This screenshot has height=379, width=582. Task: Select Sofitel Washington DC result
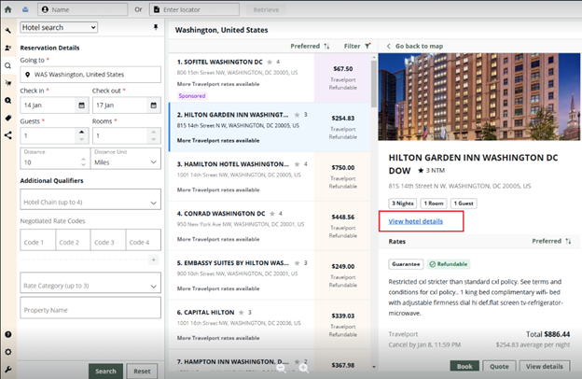(x=270, y=78)
